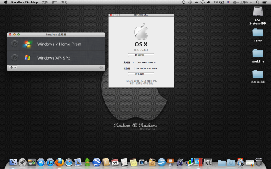Close the About This Mac window
The image size is (271, 169).
pos(111,15)
